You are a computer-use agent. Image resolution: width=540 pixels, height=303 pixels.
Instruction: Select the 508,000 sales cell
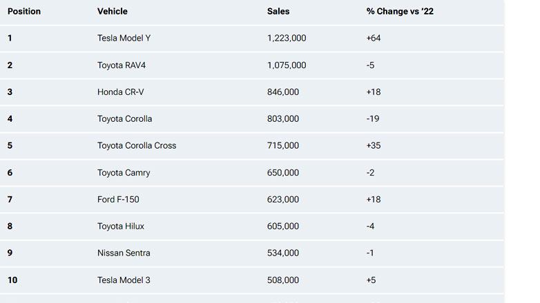(x=283, y=280)
